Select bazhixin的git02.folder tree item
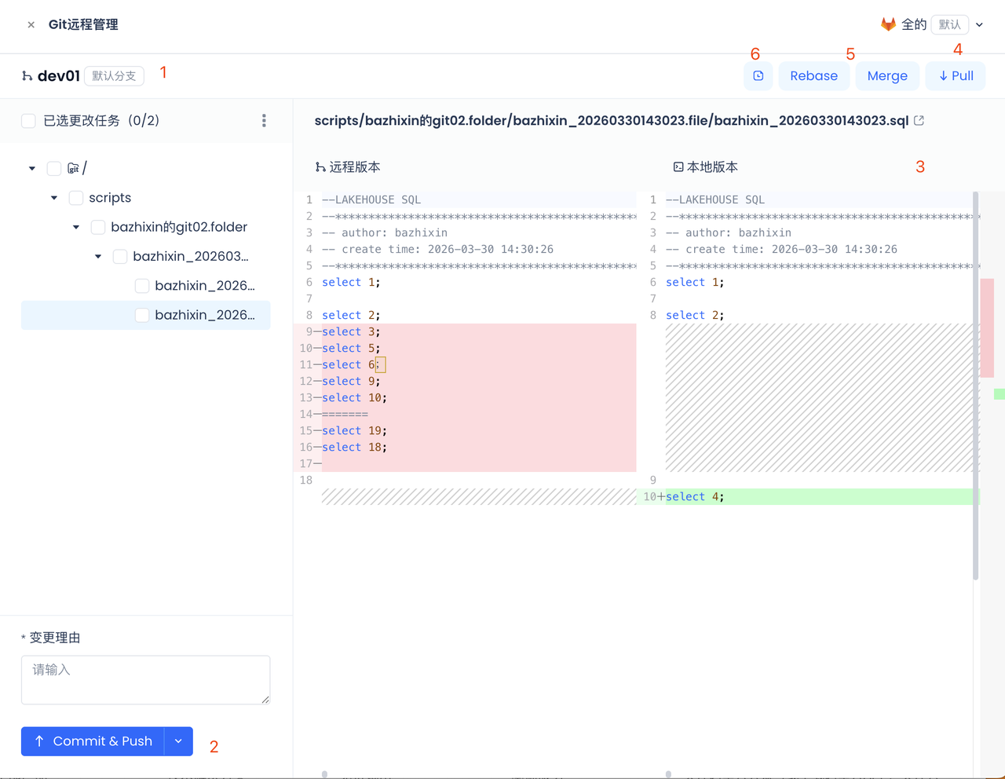Image resolution: width=1005 pixels, height=779 pixels. point(179,227)
